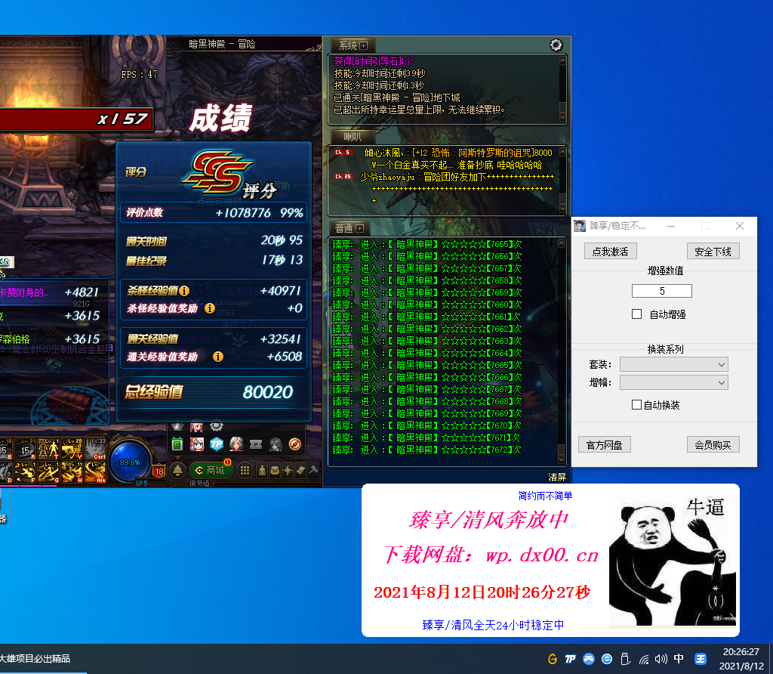Click the blue TP icon in game panel
The width and height of the screenshot is (773, 674).
(x=217, y=444)
